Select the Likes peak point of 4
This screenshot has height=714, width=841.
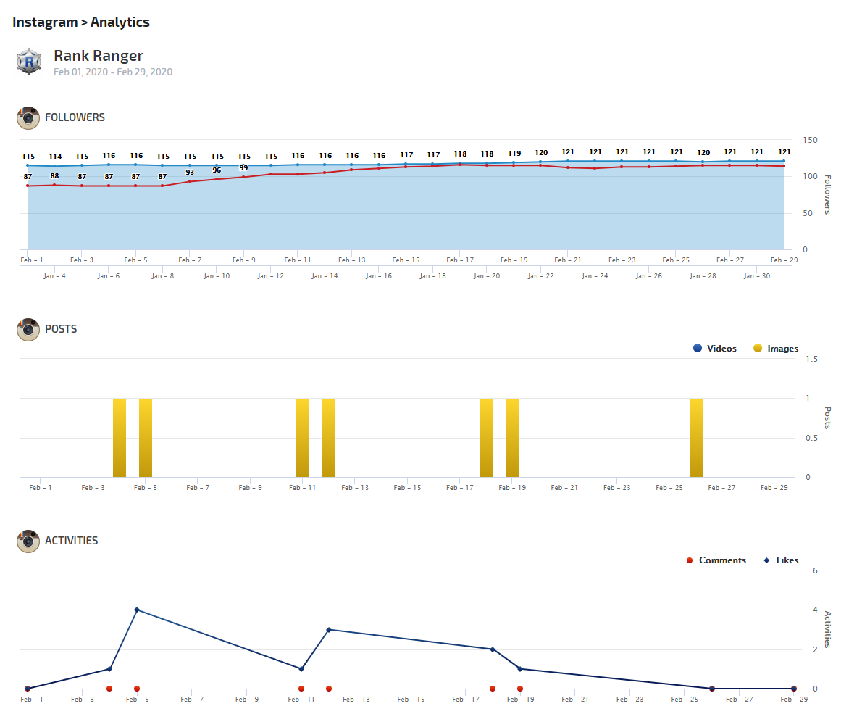137,610
